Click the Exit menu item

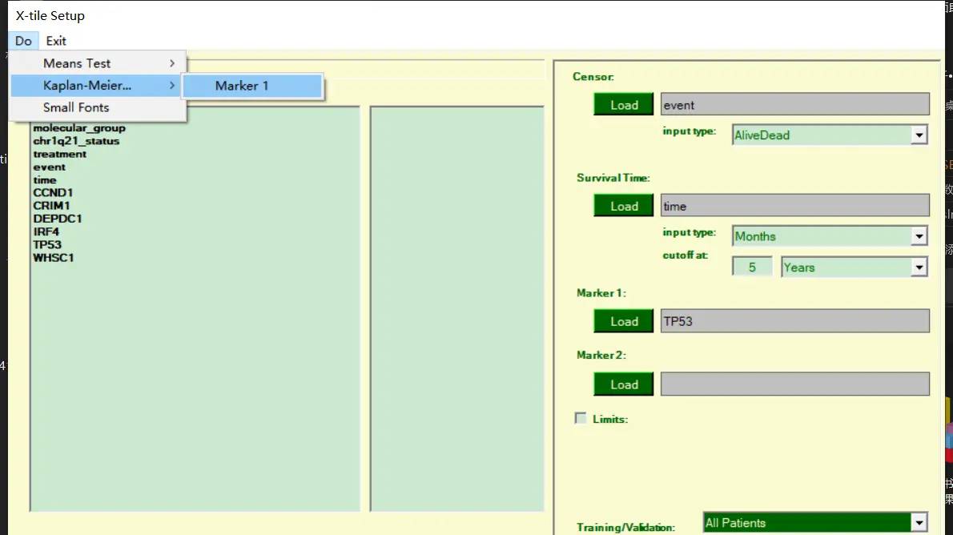coord(56,41)
